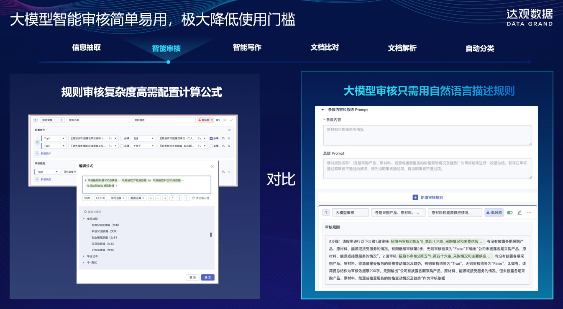Expand the 毕业证书 tree node

[x=84, y=256]
